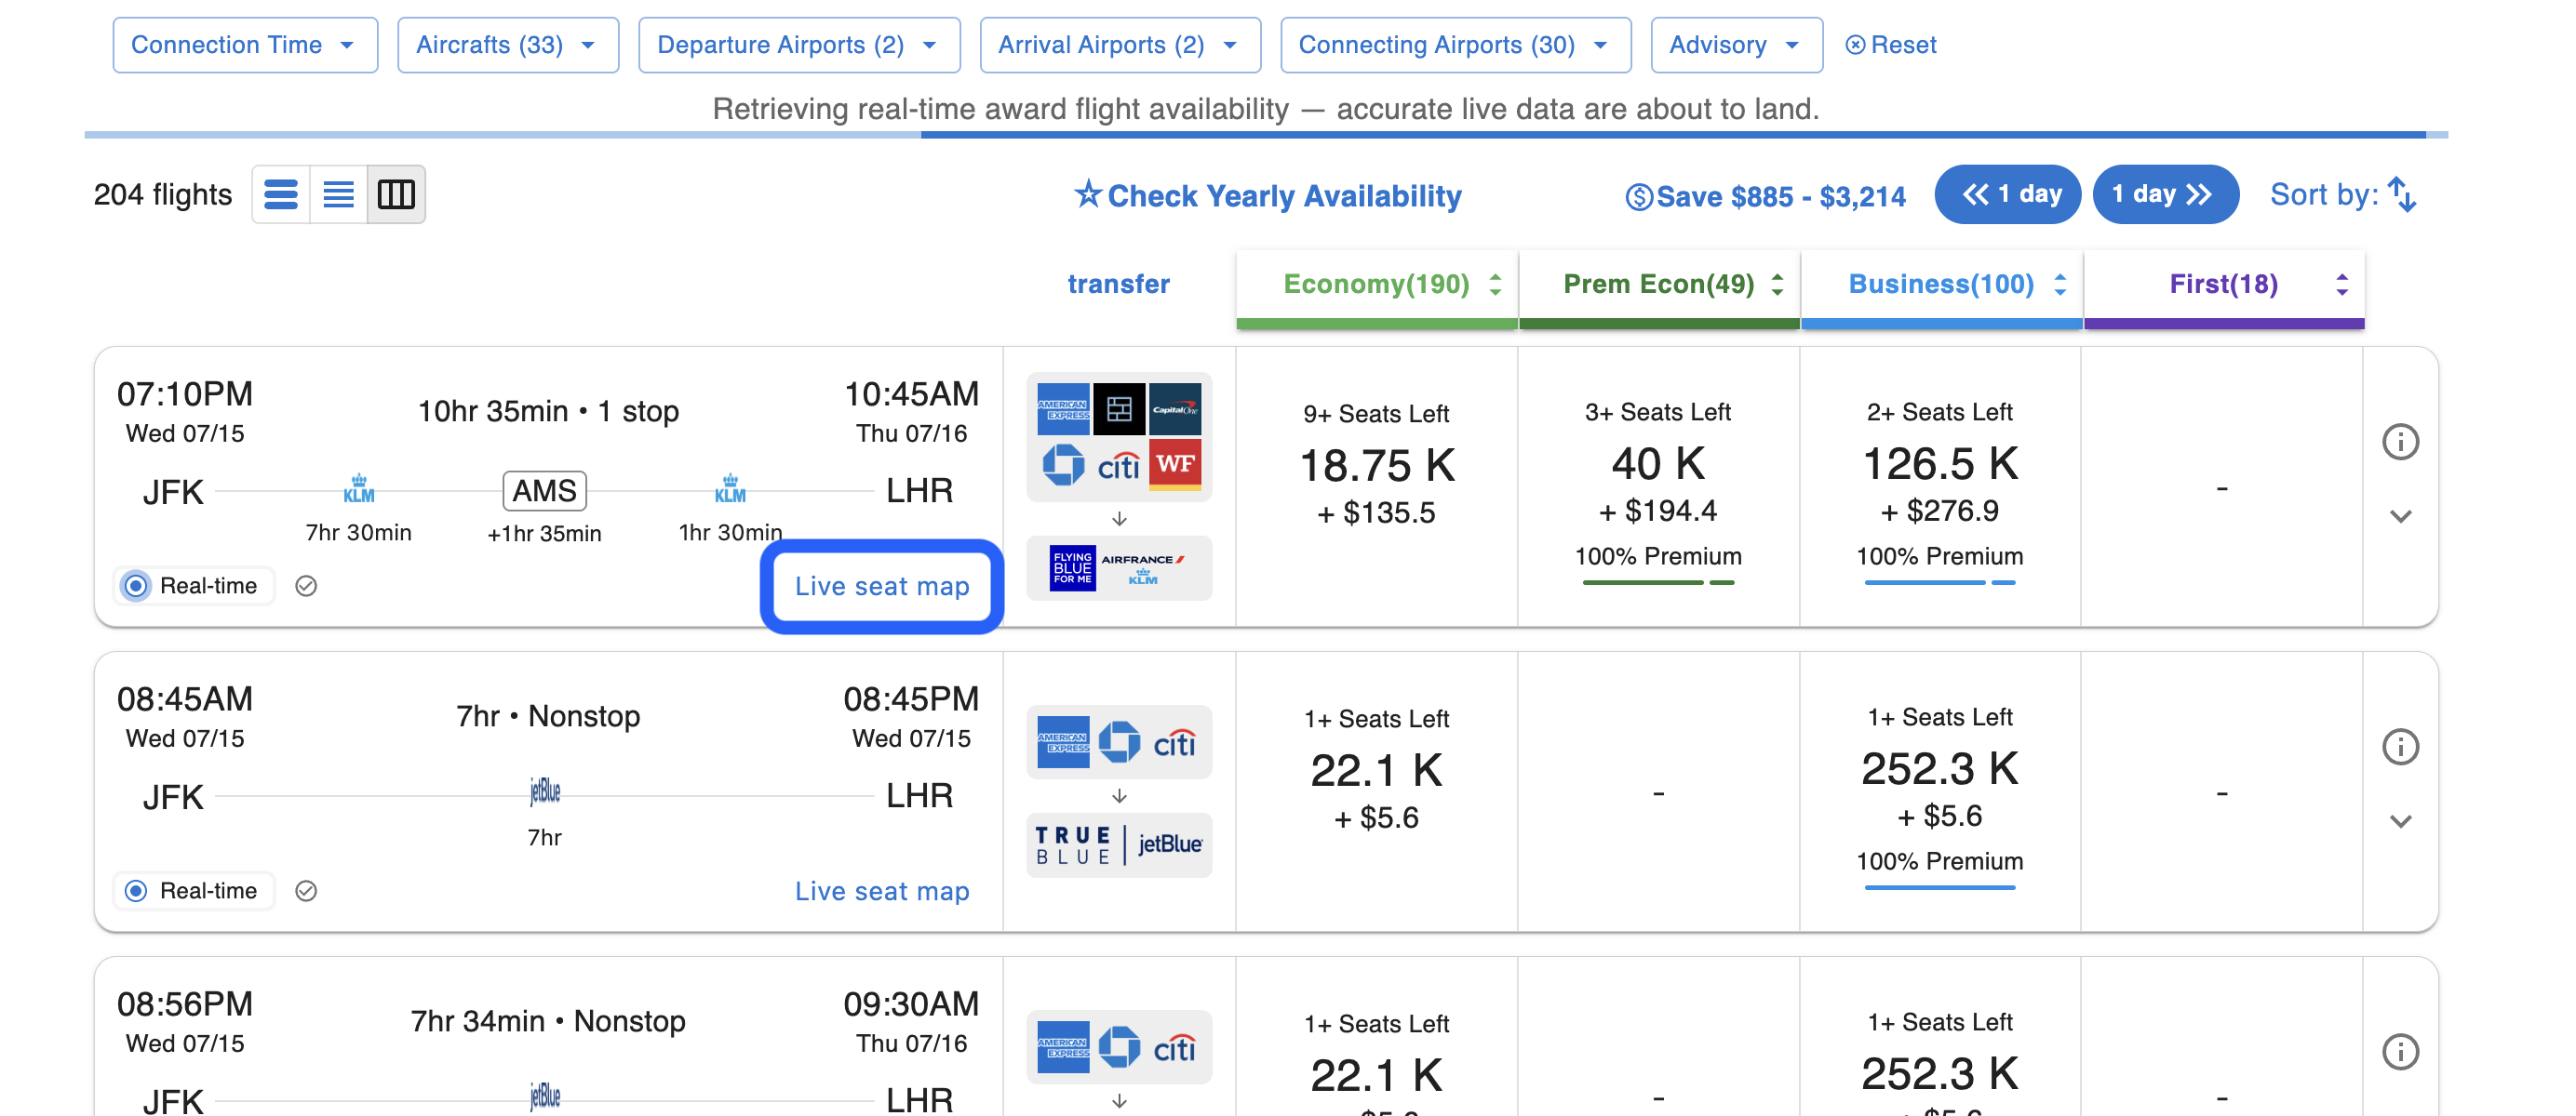This screenshot has width=2576, height=1116.
Task: Click Citi logo on 08:56PM flight
Action: tap(1174, 1049)
